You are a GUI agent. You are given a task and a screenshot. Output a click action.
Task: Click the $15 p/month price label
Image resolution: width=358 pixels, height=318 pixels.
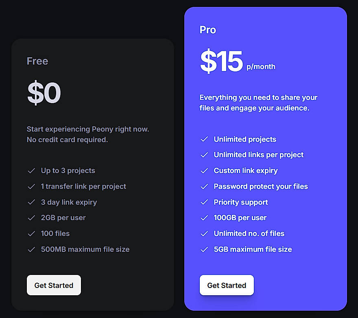pyautogui.click(x=237, y=61)
